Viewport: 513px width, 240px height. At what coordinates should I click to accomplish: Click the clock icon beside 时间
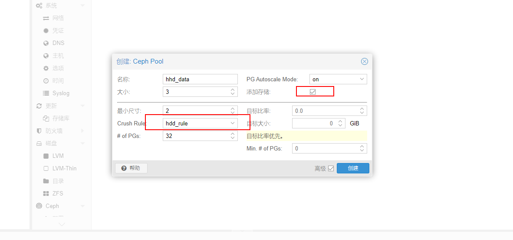(x=46, y=80)
